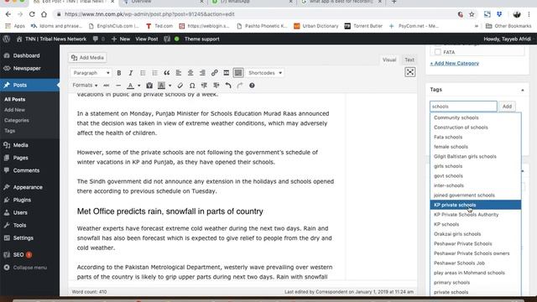Open new browser tab with plus
Image resolution: width=537 pixels, height=302 pixels.
click(394, 2)
